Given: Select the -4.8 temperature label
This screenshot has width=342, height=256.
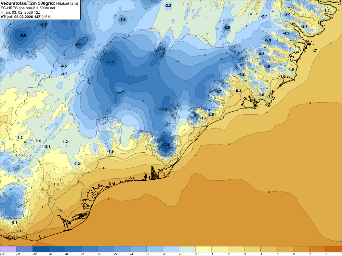Looking at the screenshot, I should (x=267, y=66).
